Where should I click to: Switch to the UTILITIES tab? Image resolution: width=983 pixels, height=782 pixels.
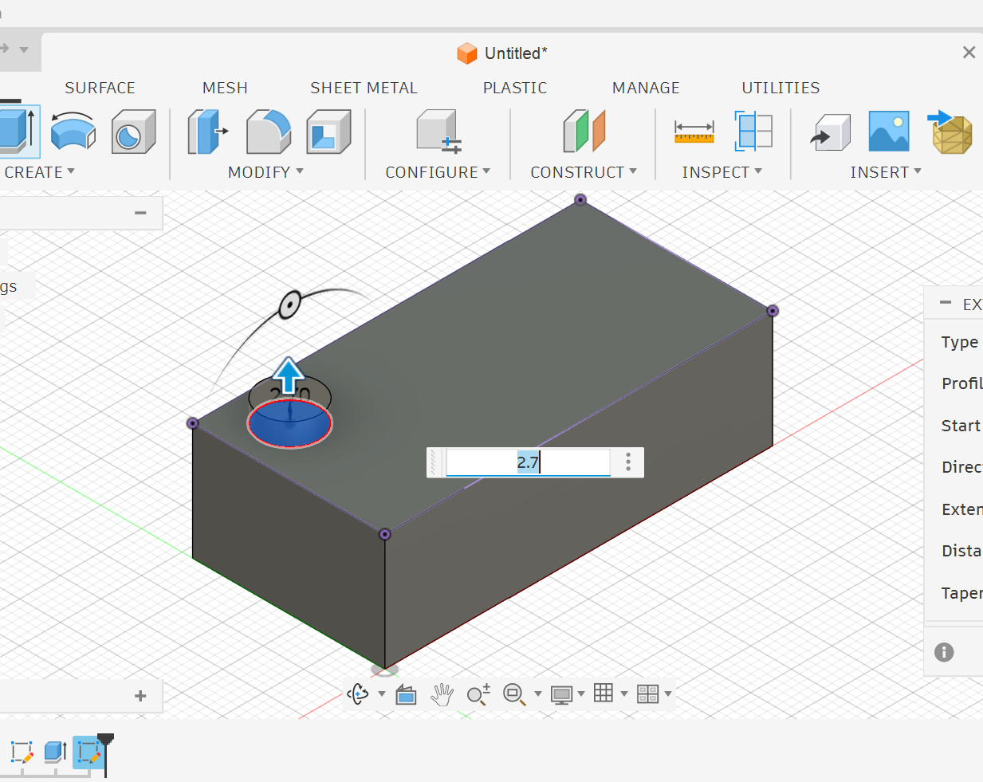[x=781, y=88]
